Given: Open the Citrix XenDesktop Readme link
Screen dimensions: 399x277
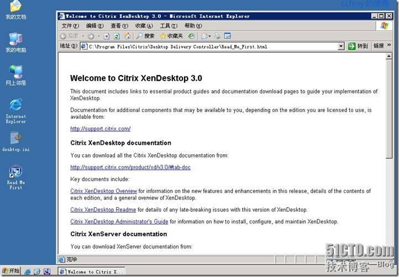Looking at the screenshot, I should coord(103,210).
